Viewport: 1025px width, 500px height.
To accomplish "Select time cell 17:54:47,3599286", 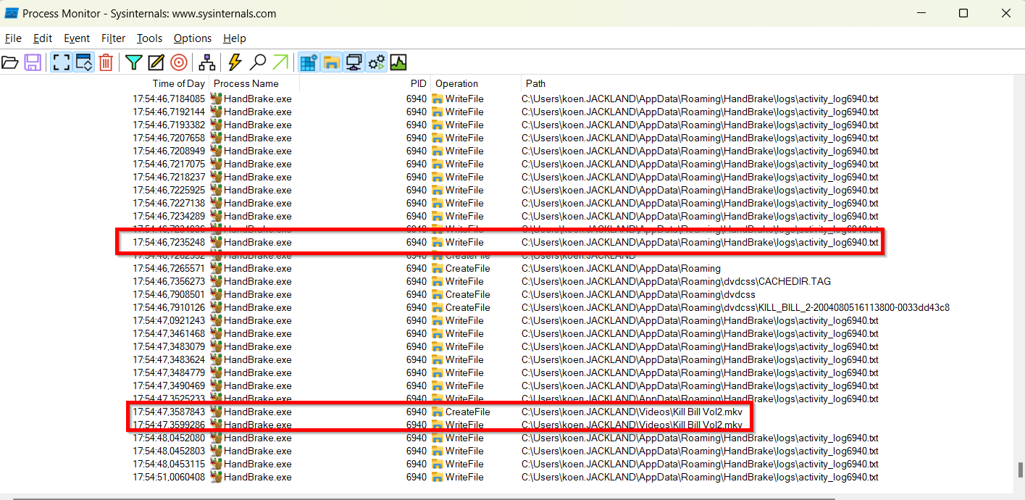I will tap(169, 425).
